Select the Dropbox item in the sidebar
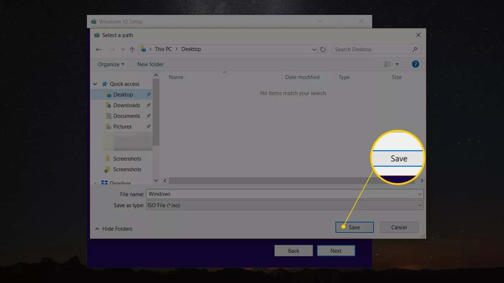 (120, 183)
